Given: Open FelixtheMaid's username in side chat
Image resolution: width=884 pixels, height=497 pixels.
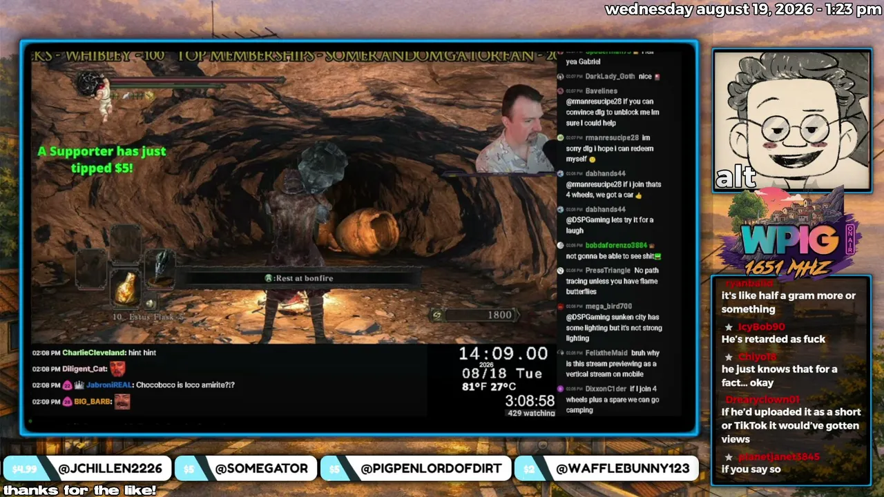Looking at the screenshot, I should 606,353.
